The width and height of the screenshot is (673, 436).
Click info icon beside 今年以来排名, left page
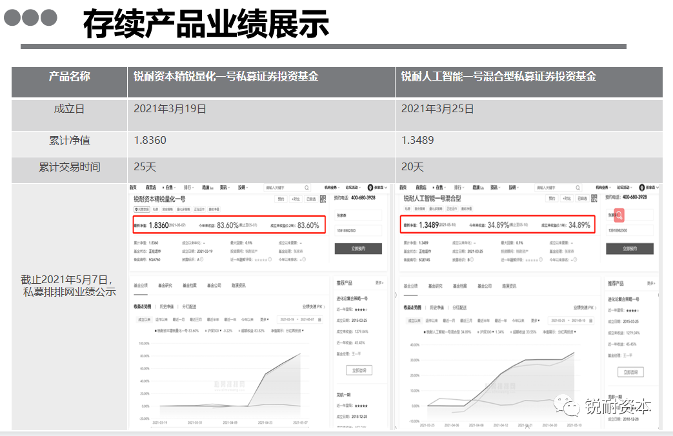[x=304, y=259]
